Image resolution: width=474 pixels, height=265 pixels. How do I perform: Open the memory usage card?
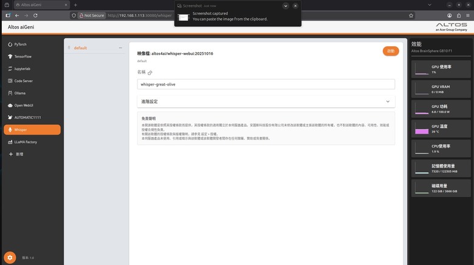click(x=441, y=169)
